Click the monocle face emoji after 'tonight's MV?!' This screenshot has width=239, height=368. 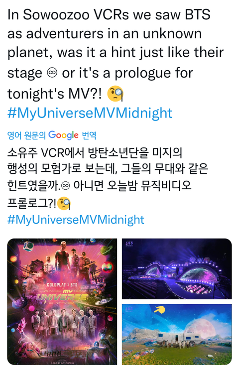tap(116, 94)
